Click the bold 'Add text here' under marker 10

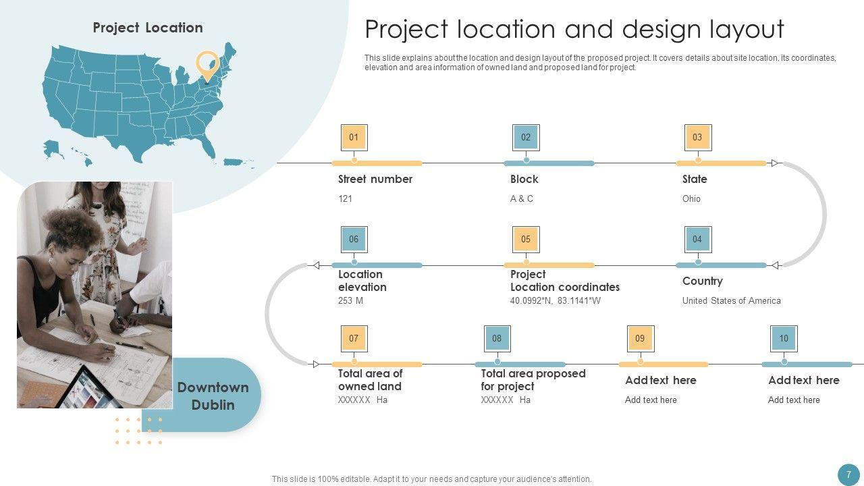click(804, 380)
